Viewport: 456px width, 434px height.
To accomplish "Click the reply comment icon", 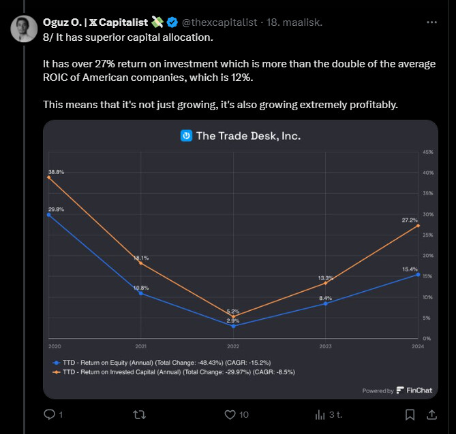I will click(49, 414).
